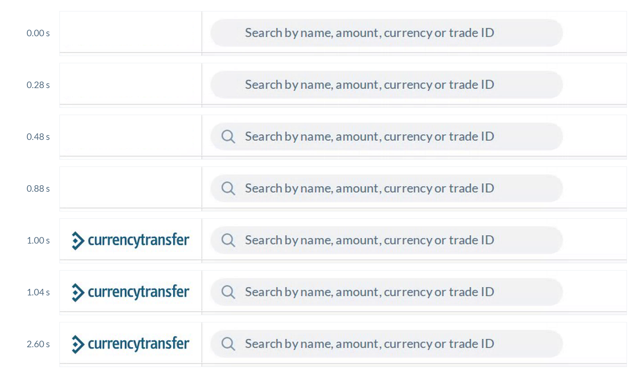Focus the search field in the 0.00 s frame

click(x=386, y=33)
